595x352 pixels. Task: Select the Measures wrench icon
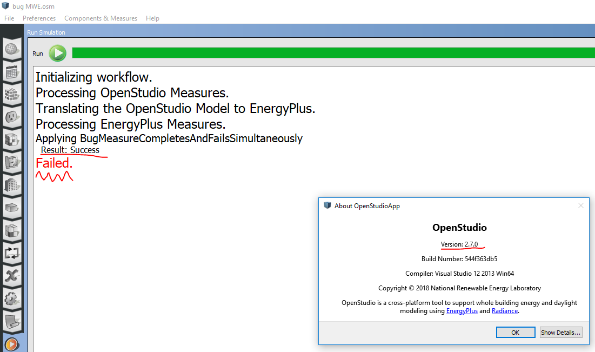[x=12, y=276]
